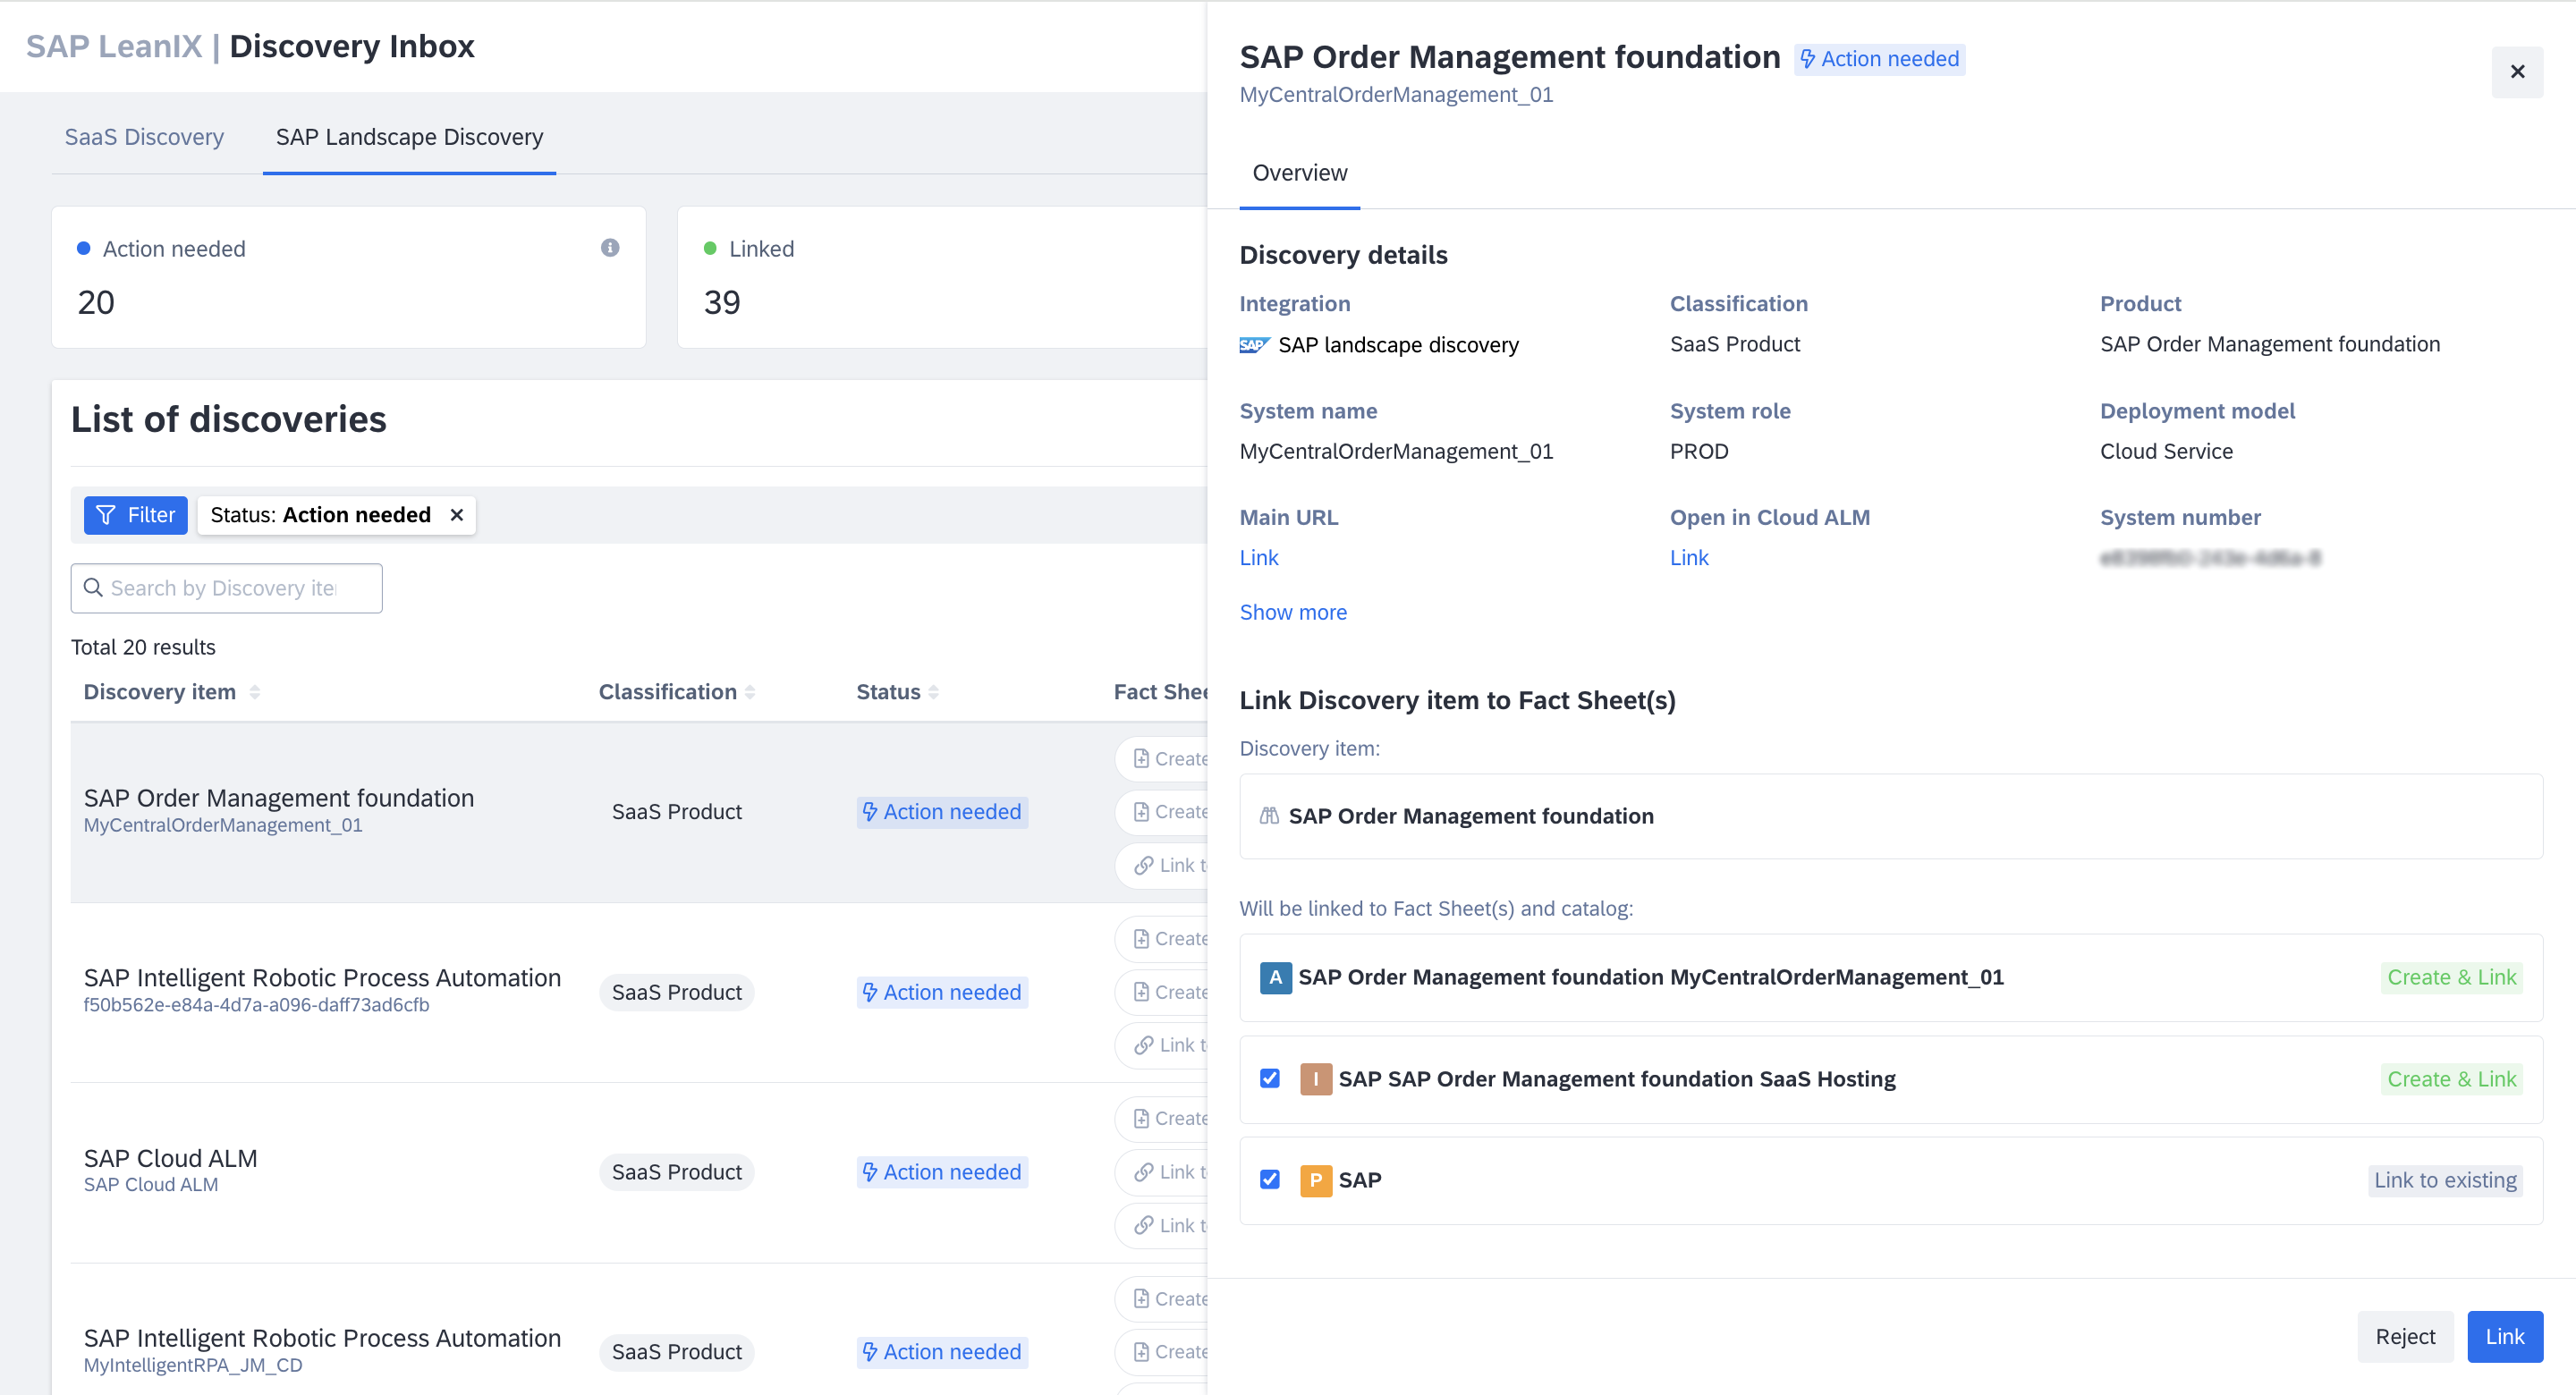Screen dimensions: 2576x1395
Task: Click SaaS Product tag in f50b562e RPA row
Action: pos(676,992)
